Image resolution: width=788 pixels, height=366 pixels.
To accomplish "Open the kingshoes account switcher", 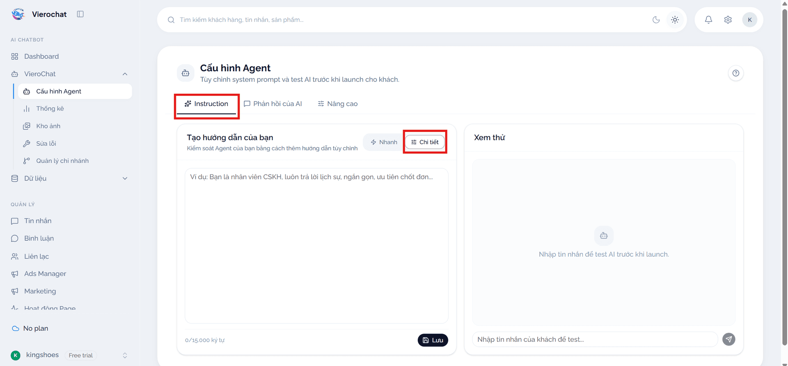I will [x=70, y=355].
